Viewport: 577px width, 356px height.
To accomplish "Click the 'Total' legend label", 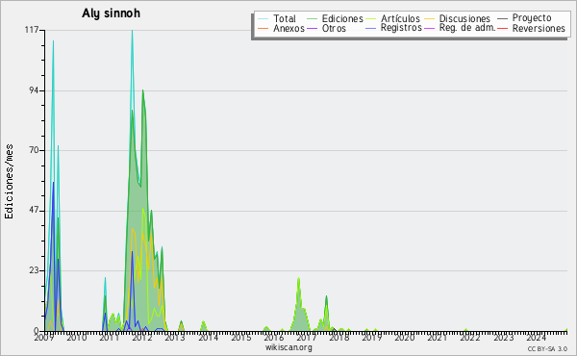I will coord(285,18).
